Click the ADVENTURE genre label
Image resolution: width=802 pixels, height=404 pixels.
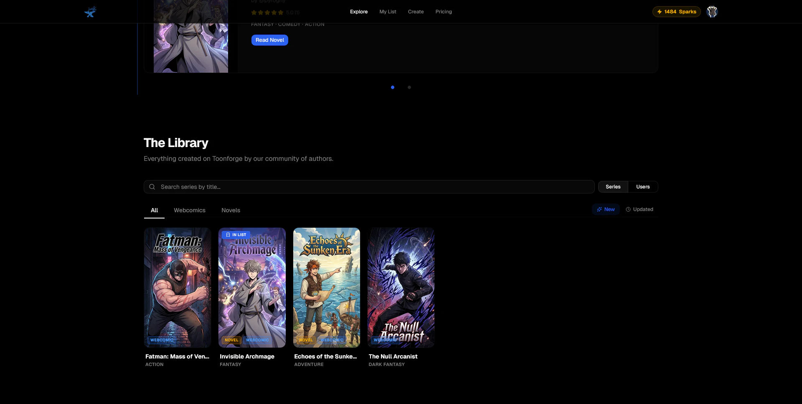tap(309, 364)
